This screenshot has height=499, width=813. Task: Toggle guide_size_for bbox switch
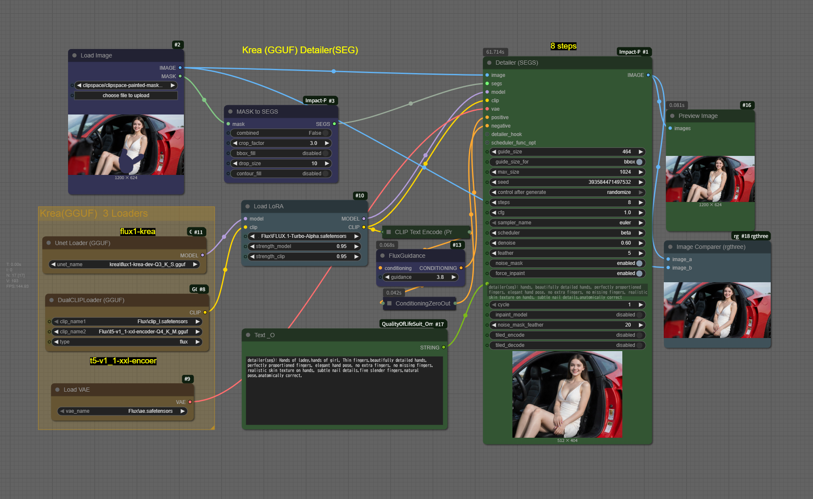click(x=639, y=162)
